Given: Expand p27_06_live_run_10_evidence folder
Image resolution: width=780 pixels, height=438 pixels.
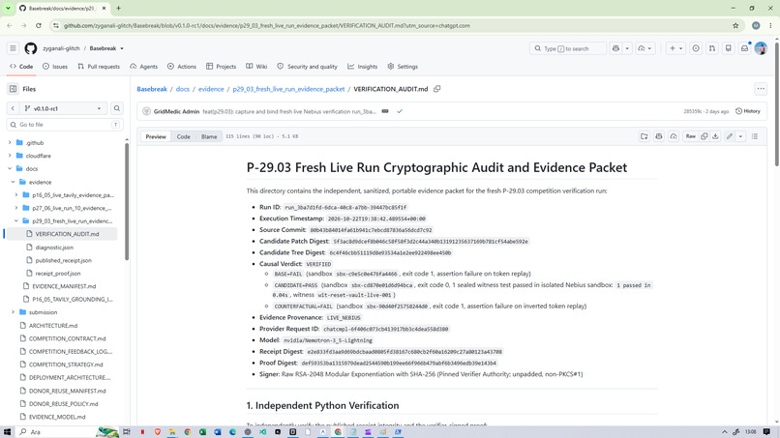Looking at the screenshot, I should click(15, 208).
